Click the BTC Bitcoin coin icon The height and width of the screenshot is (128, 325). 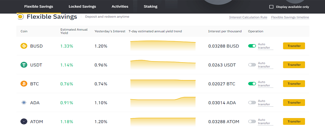point(24,84)
